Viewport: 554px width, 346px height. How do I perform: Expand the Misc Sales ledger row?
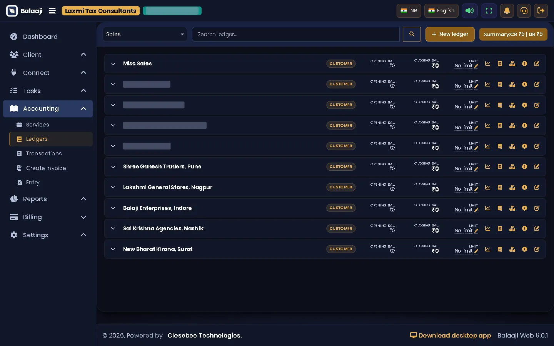click(x=113, y=64)
